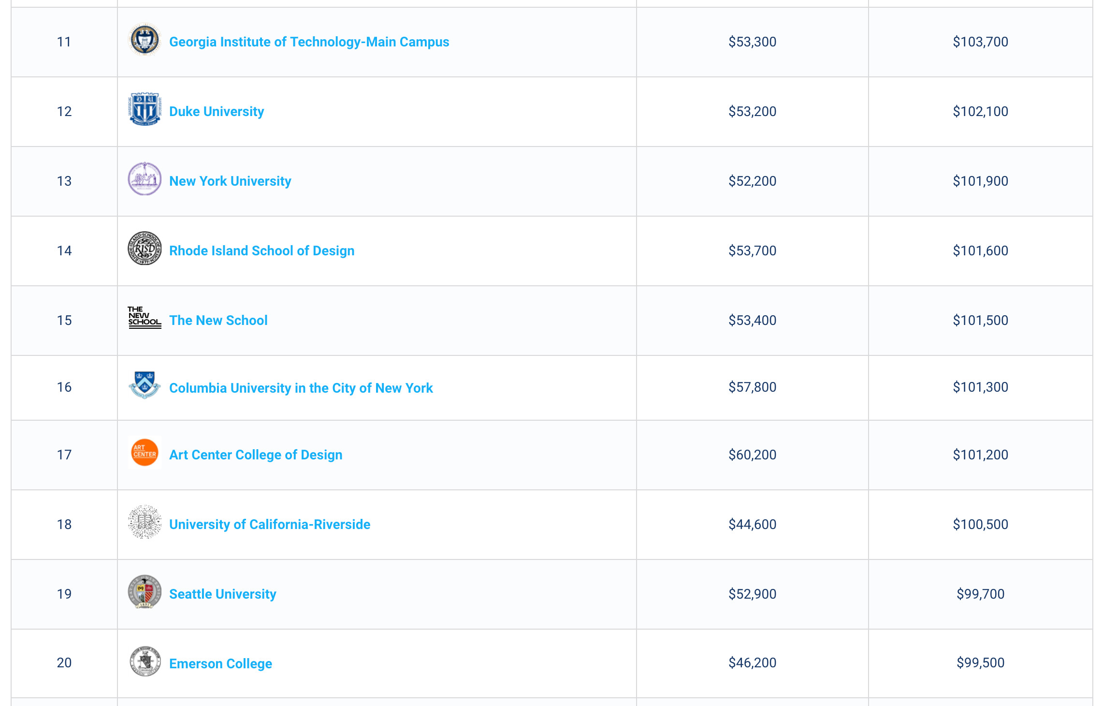The height and width of the screenshot is (706, 1102).
Task: Open Georgia Institute of Technology-Main Campus link
Action: [309, 42]
